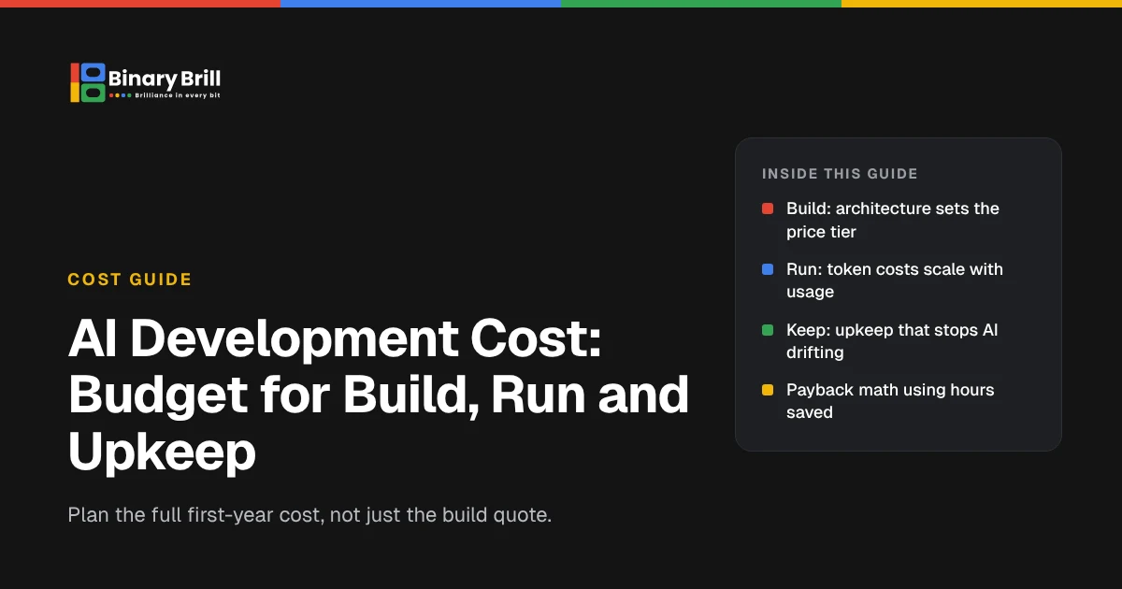Click the yellow bullet beside Payback item
Screen dimensions: 1122x589
[768, 390]
